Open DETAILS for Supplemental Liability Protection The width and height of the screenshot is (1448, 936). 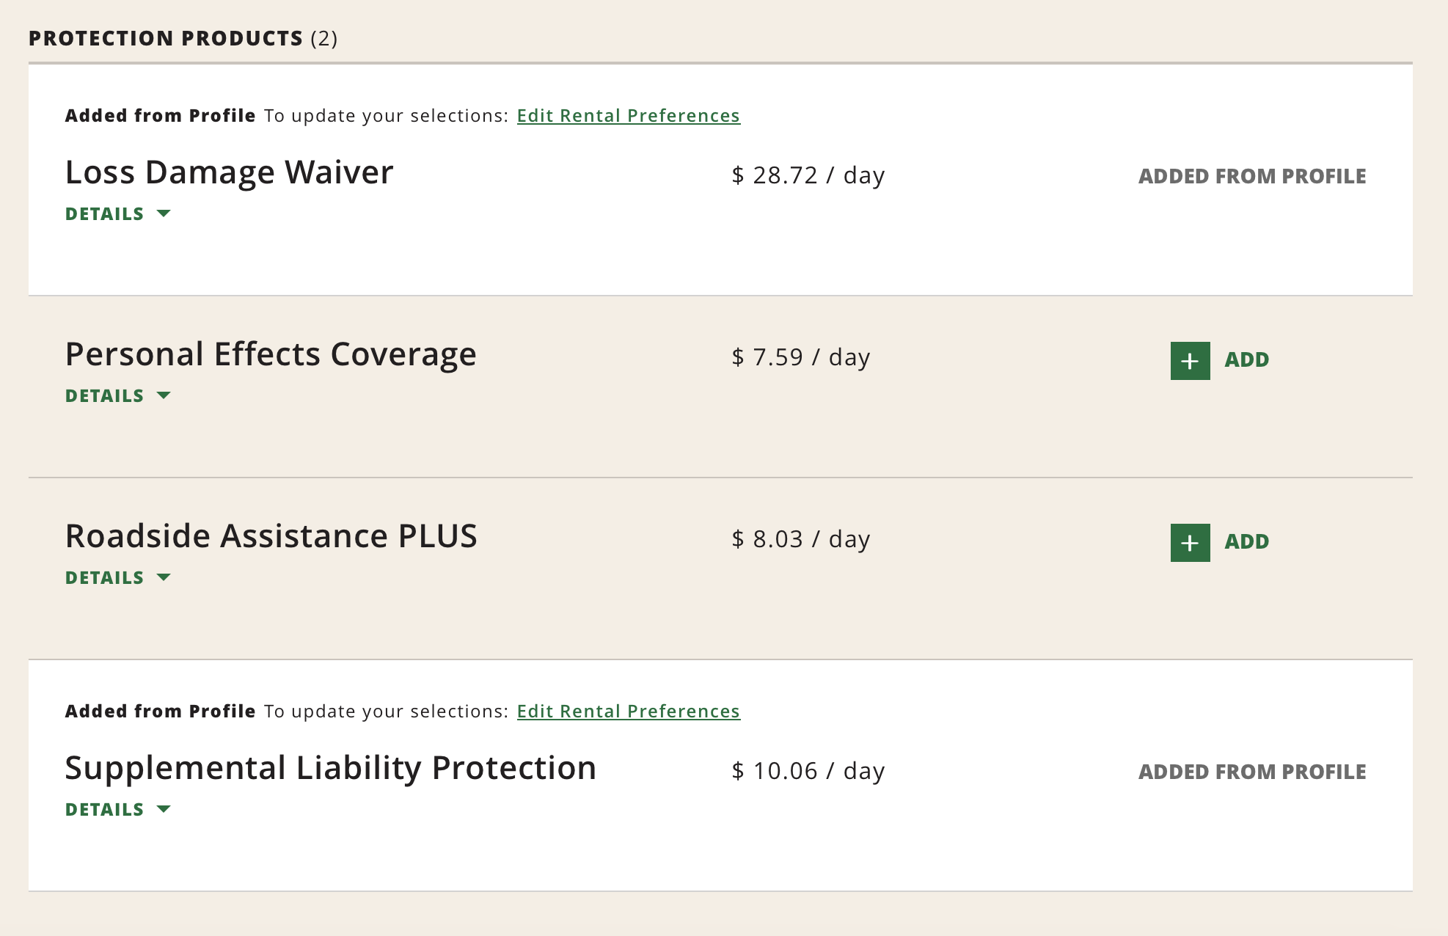click(105, 810)
